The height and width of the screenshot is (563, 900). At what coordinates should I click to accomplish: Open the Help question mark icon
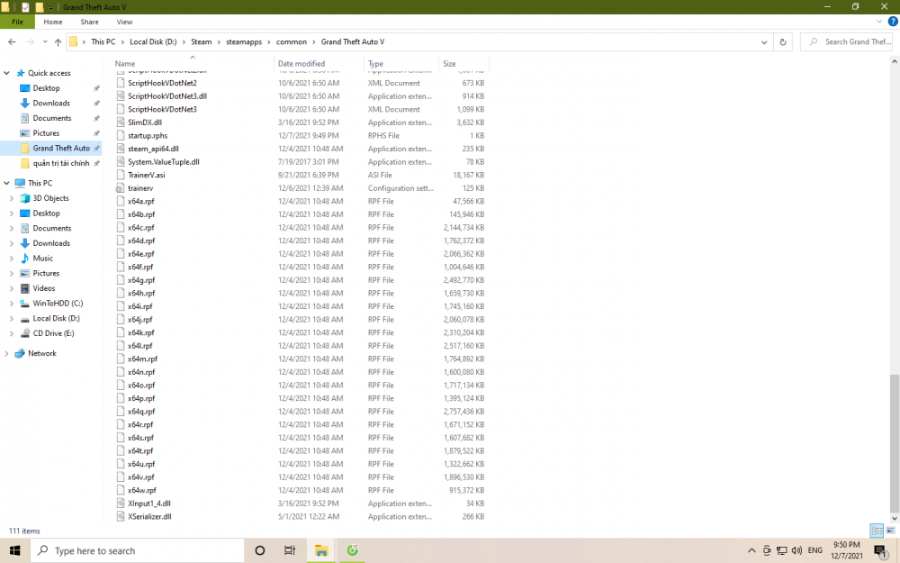point(891,22)
